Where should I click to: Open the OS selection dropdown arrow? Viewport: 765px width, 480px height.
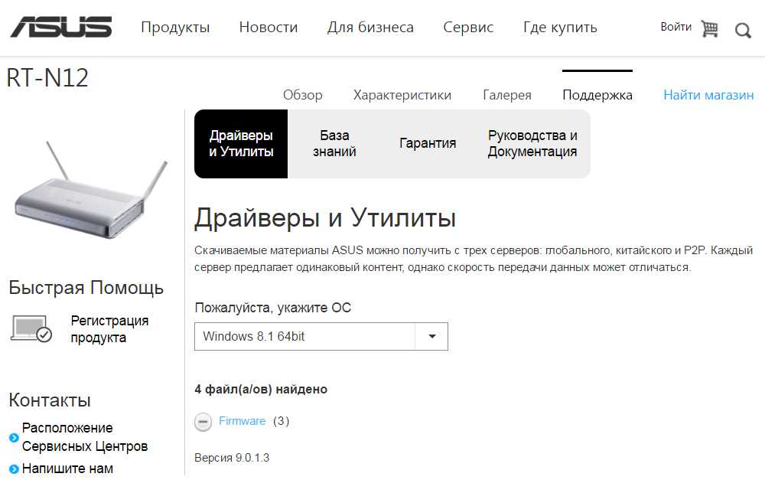(431, 337)
